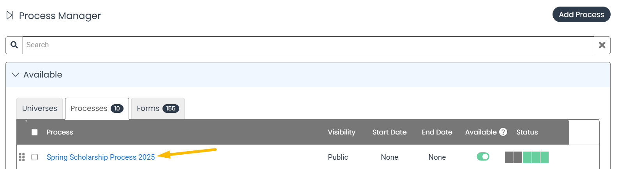This screenshot has height=169, width=618.
Task: Click the Processes count badge 10
Action: click(117, 109)
